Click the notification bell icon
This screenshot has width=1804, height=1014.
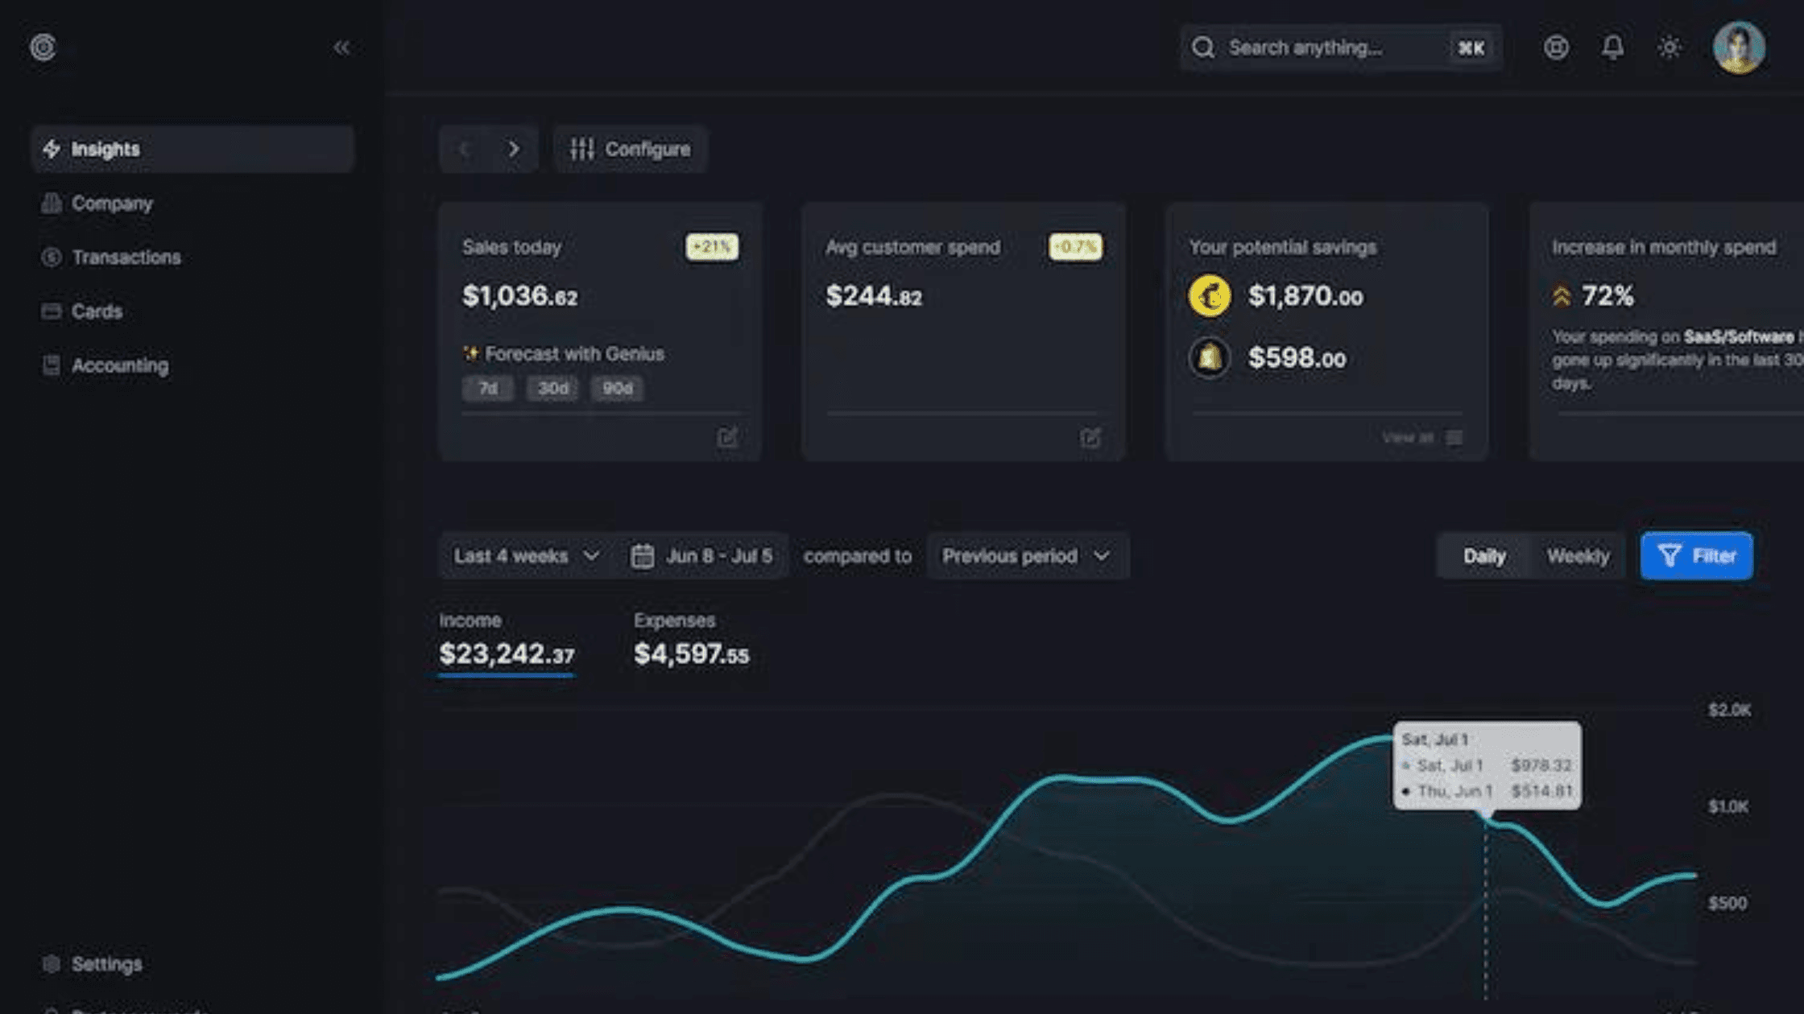1612,47
